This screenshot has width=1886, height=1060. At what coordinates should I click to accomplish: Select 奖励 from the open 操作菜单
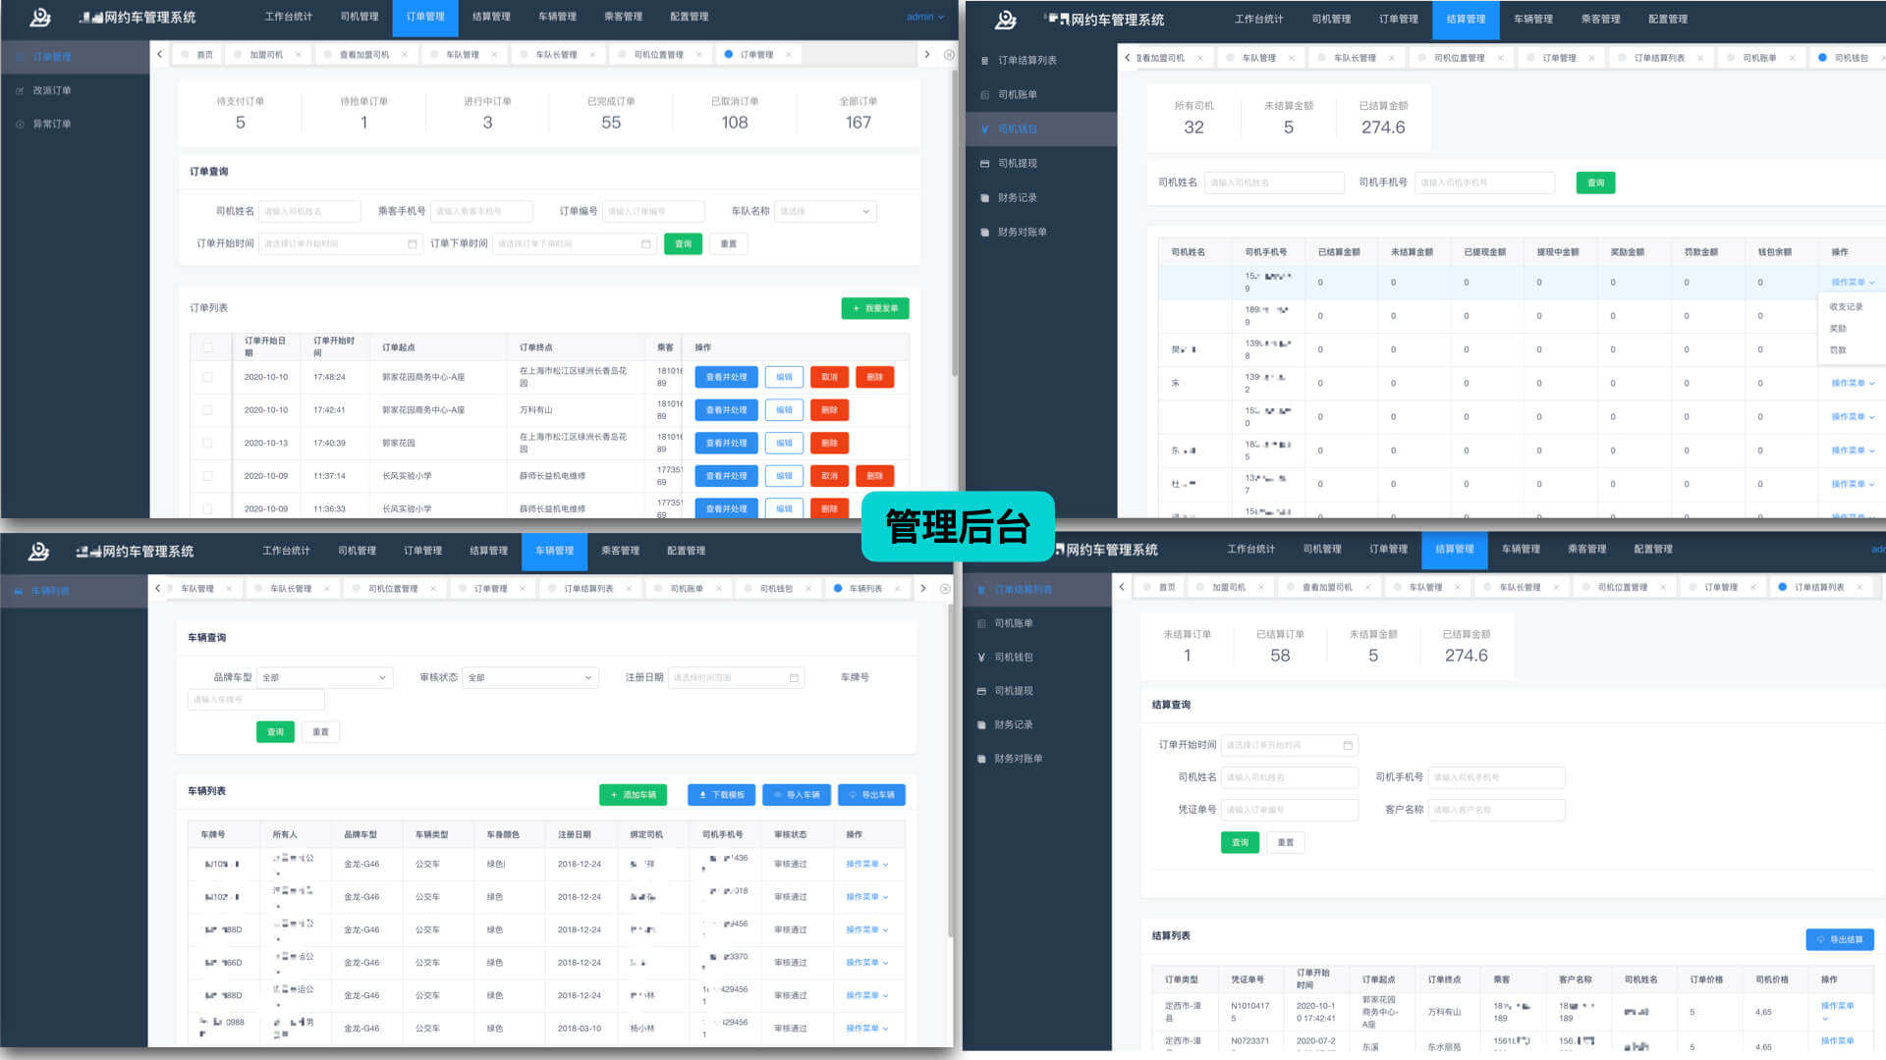click(x=1838, y=329)
